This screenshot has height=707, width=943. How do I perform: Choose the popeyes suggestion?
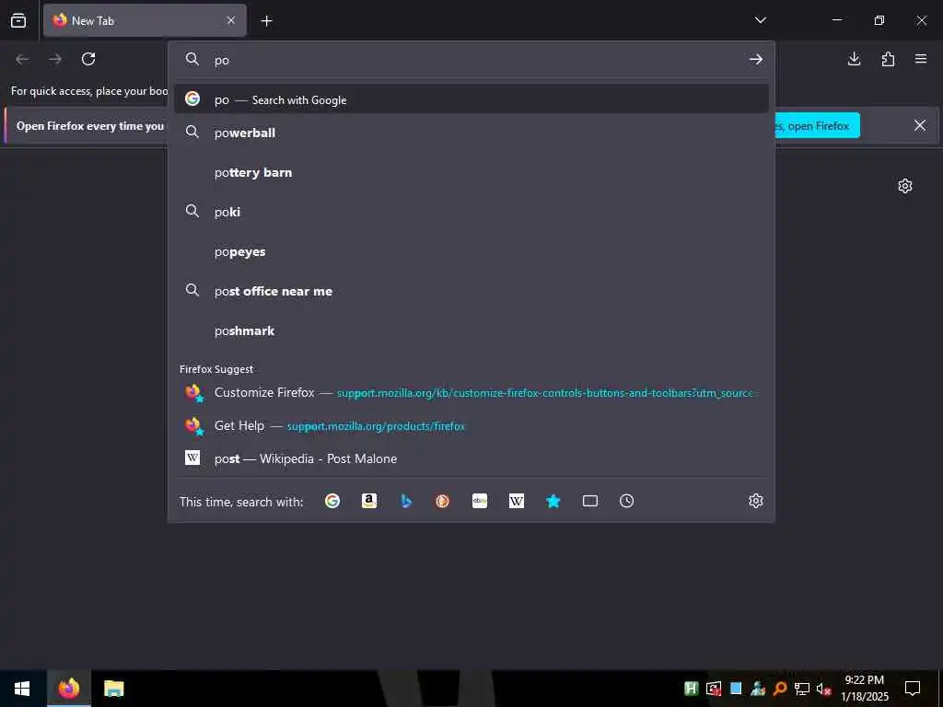point(471,251)
